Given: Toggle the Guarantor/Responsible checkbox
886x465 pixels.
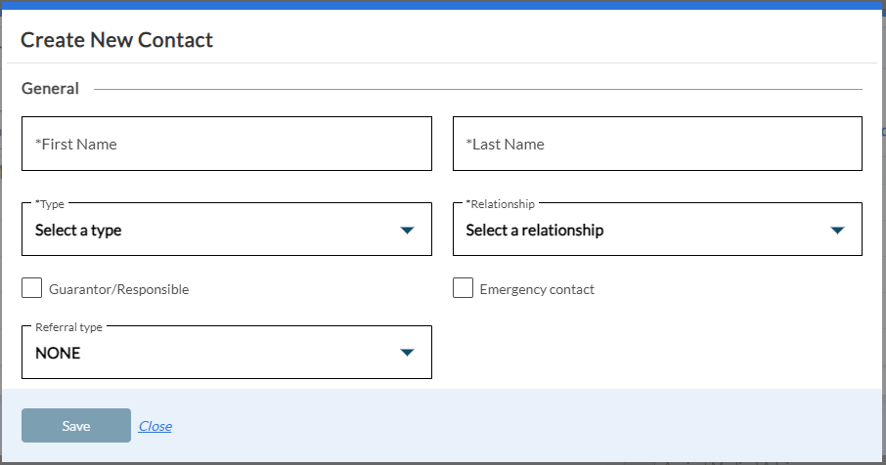Looking at the screenshot, I should coord(32,288).
